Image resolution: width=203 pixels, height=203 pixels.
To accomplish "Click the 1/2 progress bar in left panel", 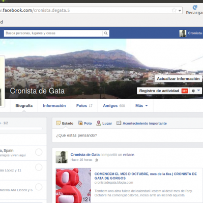I will (x=21, y=128).
